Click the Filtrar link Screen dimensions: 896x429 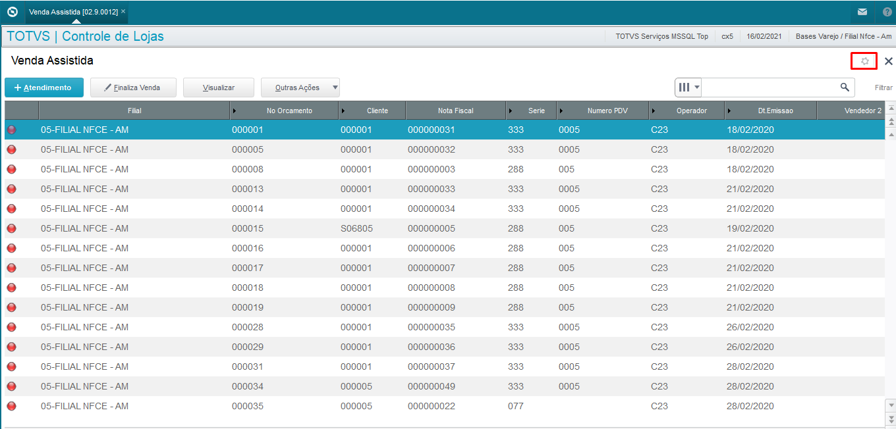(883, 88)
